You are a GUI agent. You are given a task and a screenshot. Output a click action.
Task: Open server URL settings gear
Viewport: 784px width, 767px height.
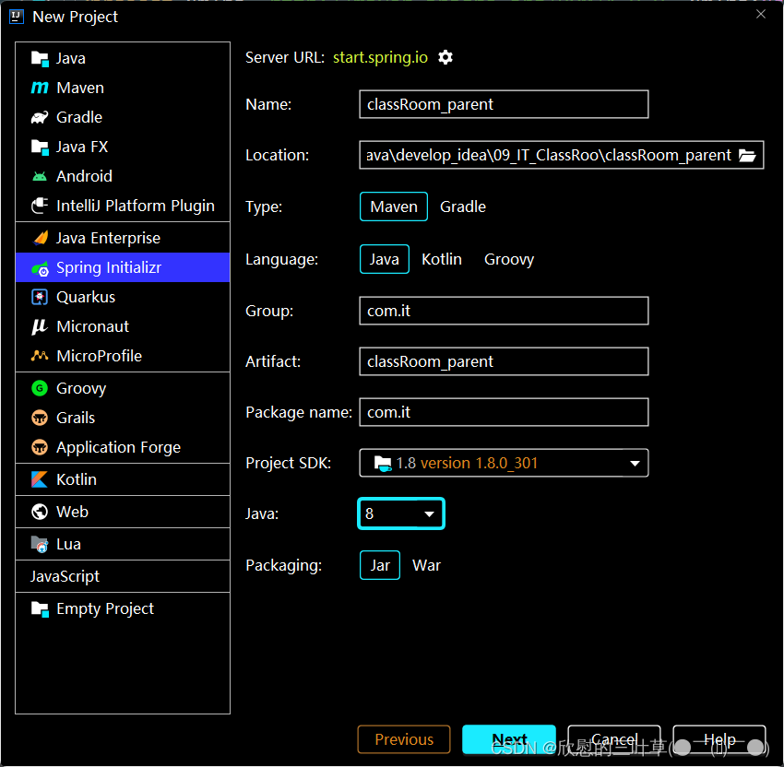tap(445, 57)
